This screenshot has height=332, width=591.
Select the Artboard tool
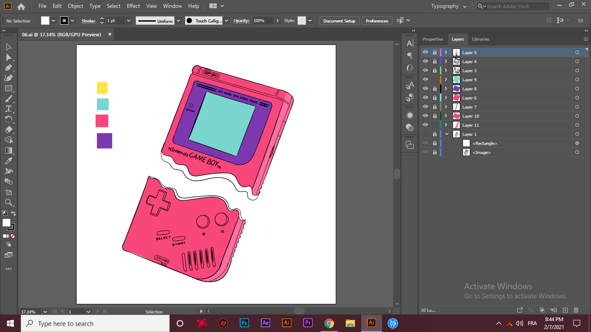(9, 192)
